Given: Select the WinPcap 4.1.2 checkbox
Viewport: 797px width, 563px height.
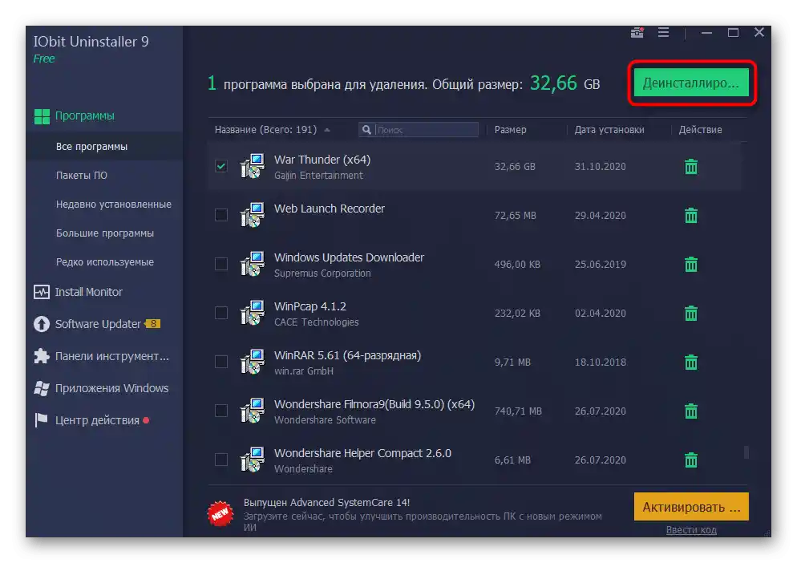Looking at the screenshot, I should (221, 313).
